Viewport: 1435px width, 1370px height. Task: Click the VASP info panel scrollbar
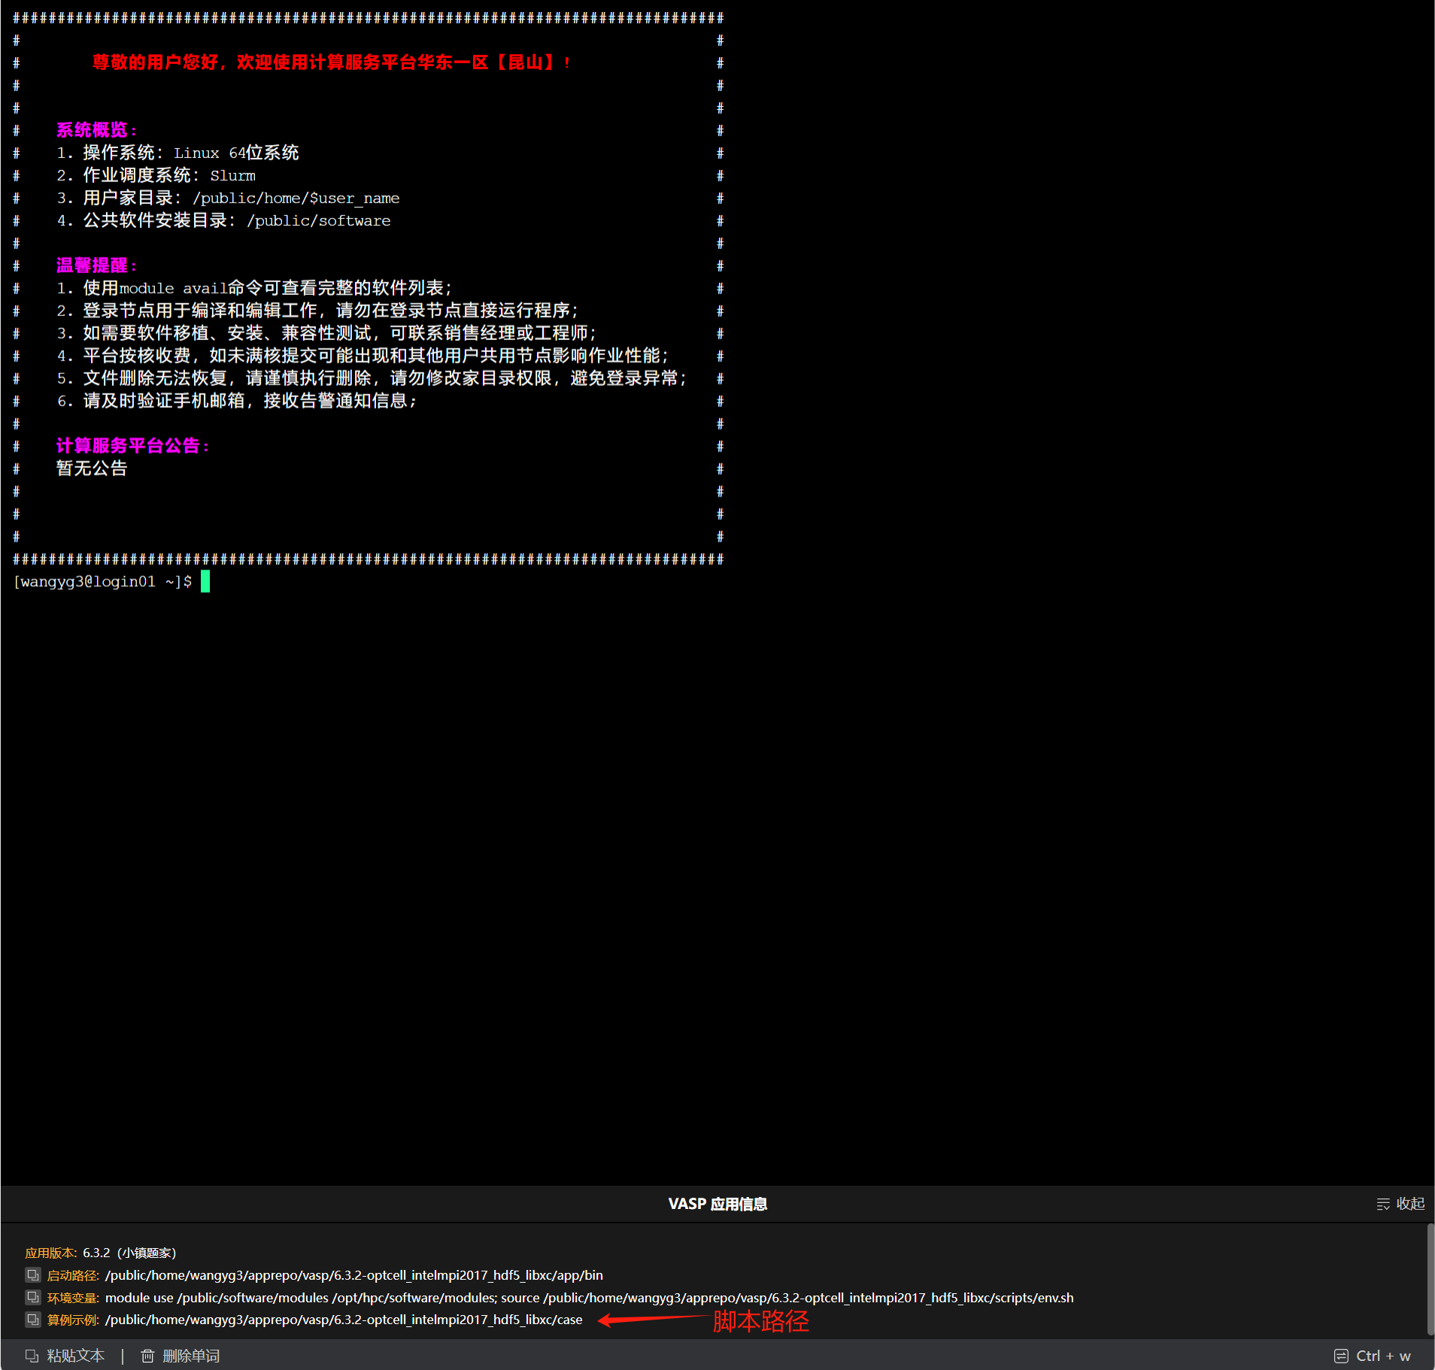pyautogui.click(x=1430, y=1279)
